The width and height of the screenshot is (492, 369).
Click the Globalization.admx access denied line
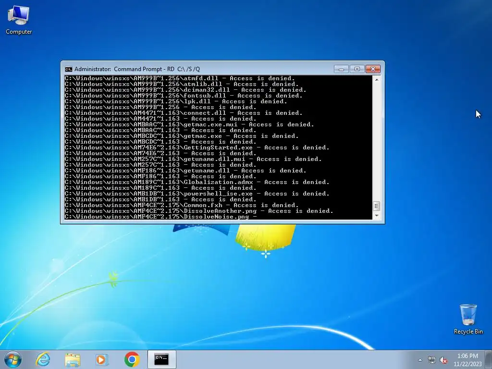pos(197,182)
